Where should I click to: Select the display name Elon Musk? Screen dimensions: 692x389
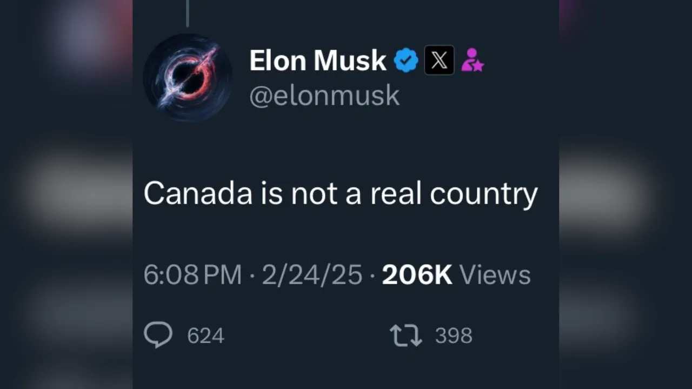click(317, 60)
